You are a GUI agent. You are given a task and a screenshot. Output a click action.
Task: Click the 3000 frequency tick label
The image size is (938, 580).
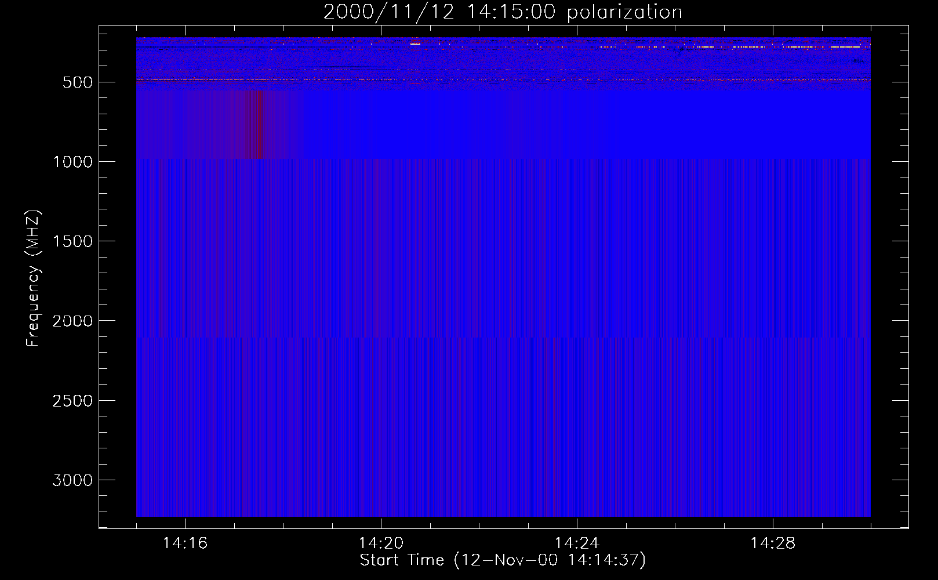(x=72, y=480)
